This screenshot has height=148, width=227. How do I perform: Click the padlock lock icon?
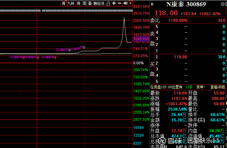click(x=108, y=3)
